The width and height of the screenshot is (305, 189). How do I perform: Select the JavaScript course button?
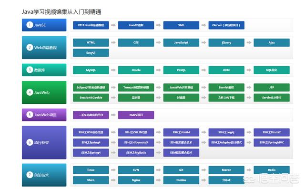coord(181,42)
